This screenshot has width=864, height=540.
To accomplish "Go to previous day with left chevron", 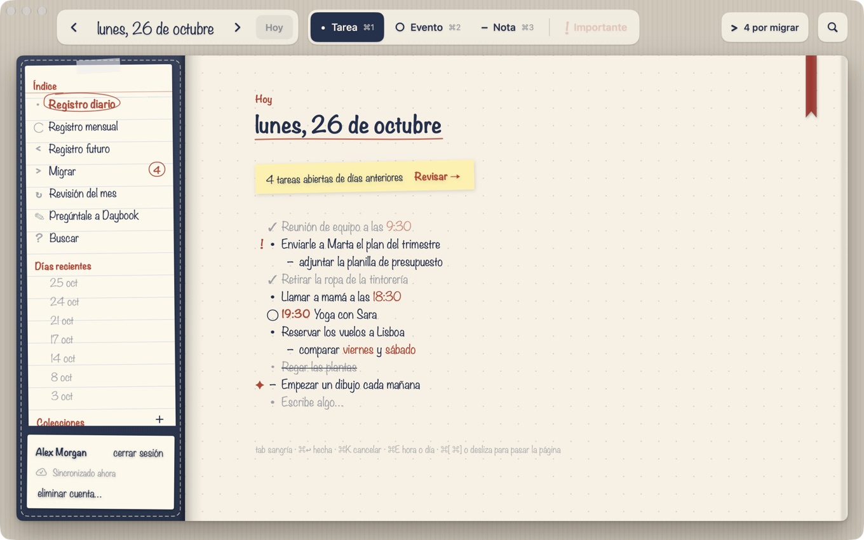I will (74, 27).
